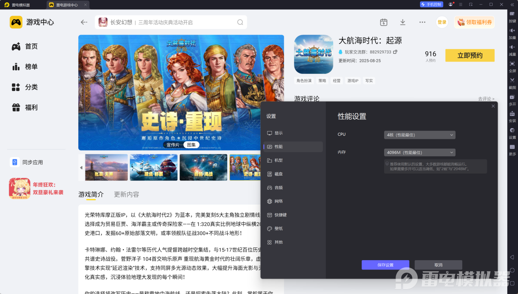
Task: Click the Android home circle button
Action: [x=512, y=270]
